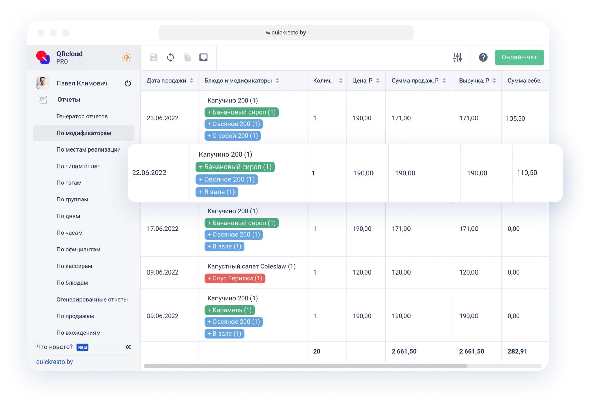Select По официантам in sidebar
This screenshot has height=405, width=590.
tap(78, 249)
